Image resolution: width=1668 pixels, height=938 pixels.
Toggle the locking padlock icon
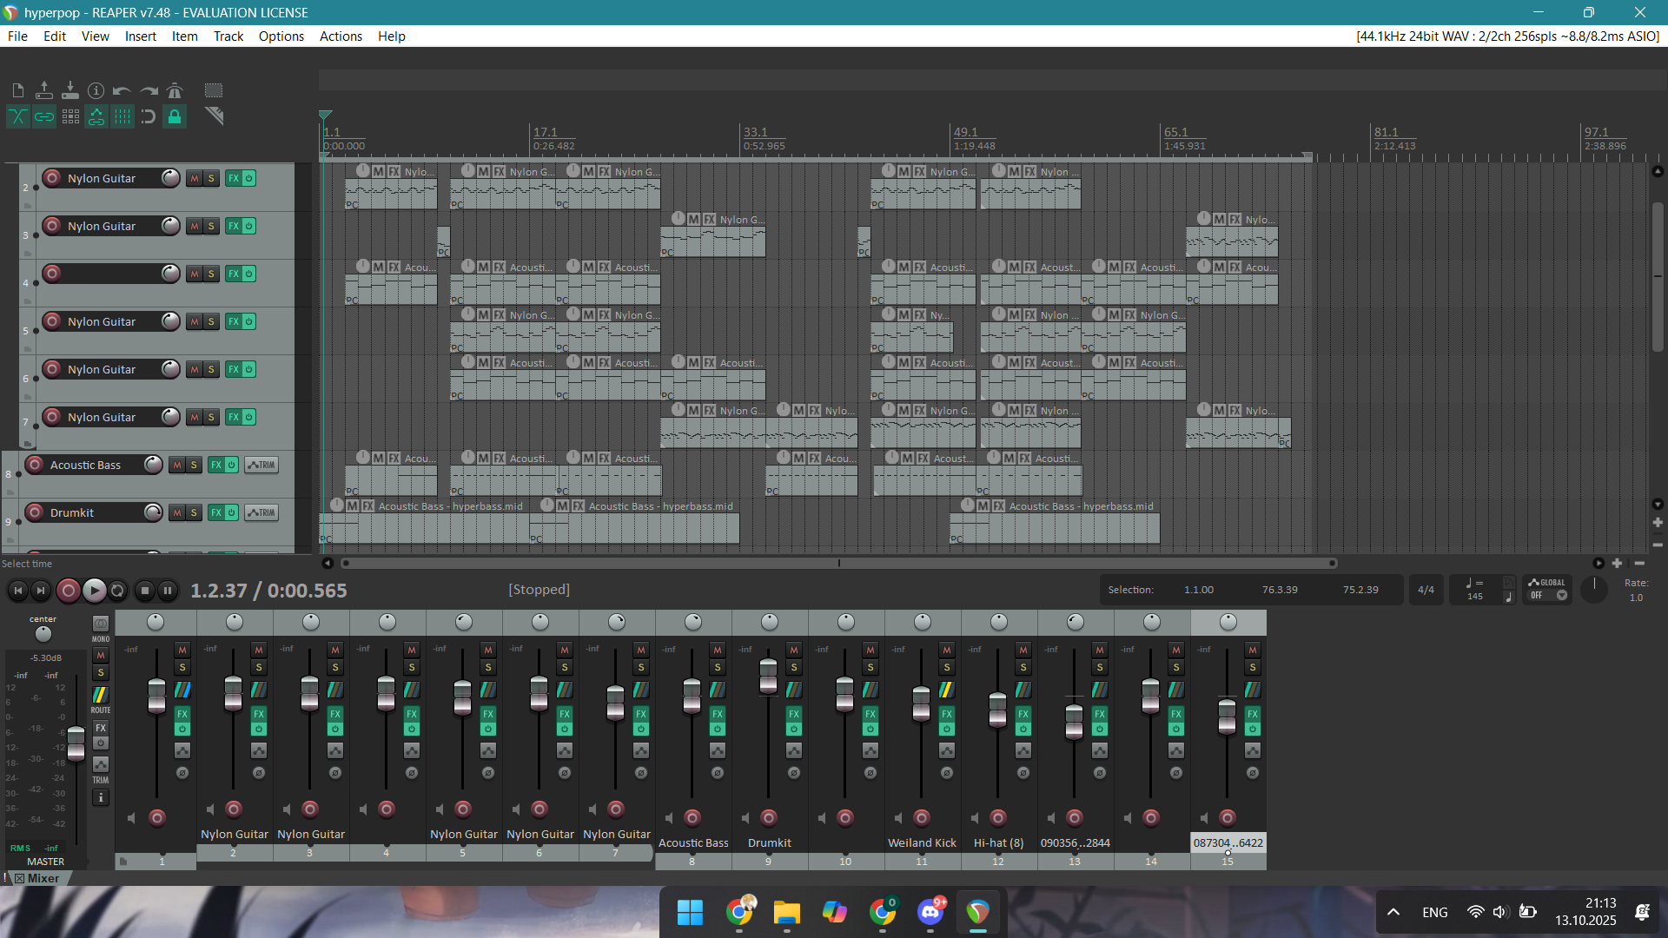click(x=175, y=116)
